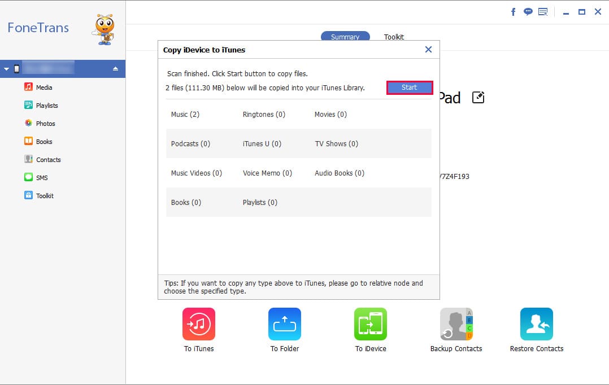The image size is (609, 385).
Task: Click the Restore Contacts label
Action: coord(537,348)
